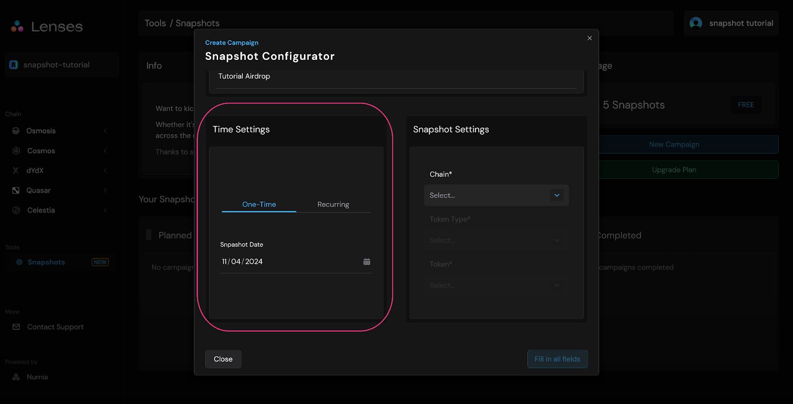Viewport: 793px width, 404px height.
Task: Switch to the Recurring tab
Action: coord(333,204)
